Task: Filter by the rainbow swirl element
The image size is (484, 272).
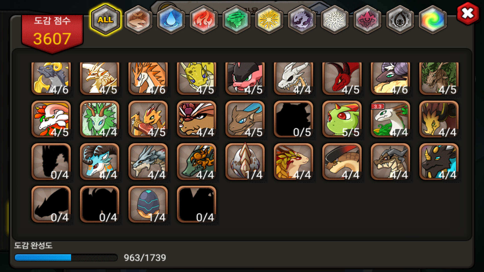Action: pos(433,20)
